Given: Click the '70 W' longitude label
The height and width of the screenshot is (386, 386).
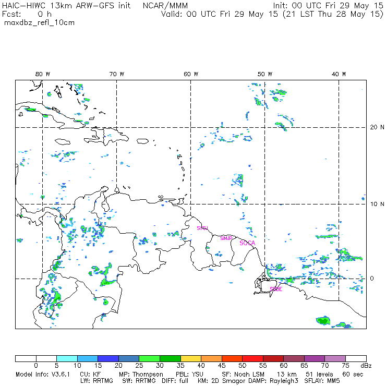Looking at the screenshot, I should tap(117, 74).
